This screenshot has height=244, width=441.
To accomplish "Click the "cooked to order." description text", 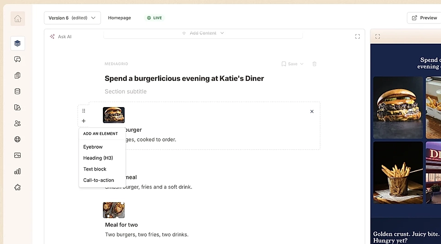I will [x=157, y=140].
